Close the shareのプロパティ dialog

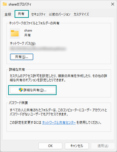[x=113, y=4]
